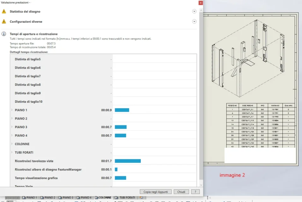Select Ricostruisci albero di disegno FeatureManager row
302x202 pixels.
103,169
